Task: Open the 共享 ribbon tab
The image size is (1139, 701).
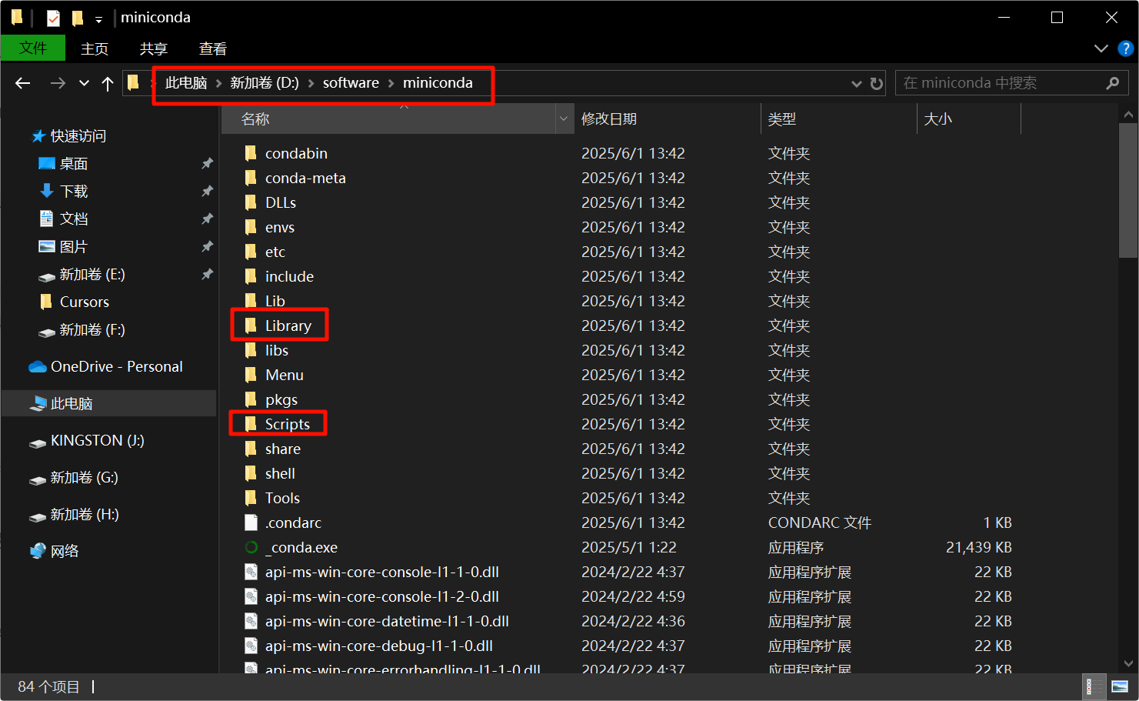Action: [153, 48]
